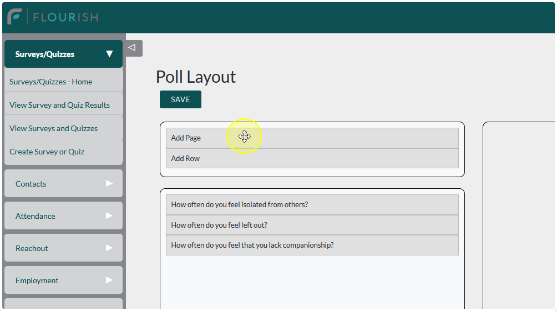Open View Survey and Quiz Results
This screenshot has width=557, height=311.
59,105
